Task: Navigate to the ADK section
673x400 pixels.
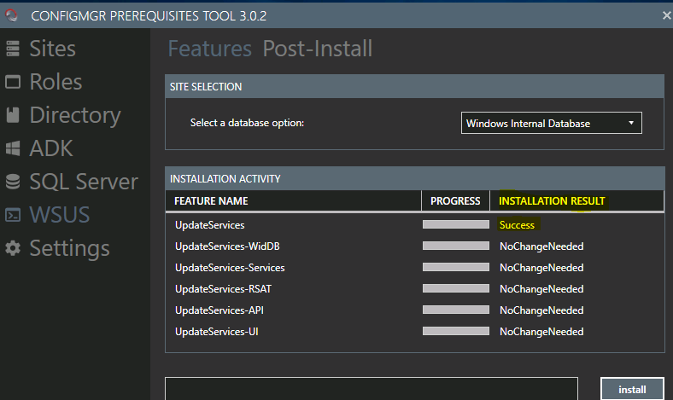Action: (x=51, y=148)
